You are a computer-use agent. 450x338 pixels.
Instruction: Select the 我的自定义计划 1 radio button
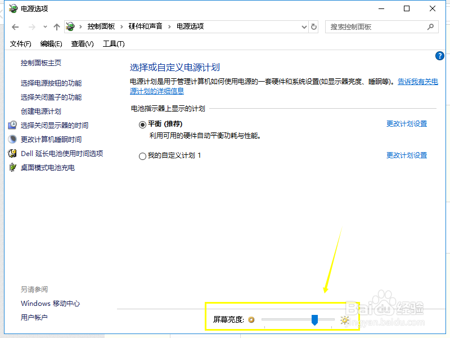pyautogui.click(x=143, y=157)
